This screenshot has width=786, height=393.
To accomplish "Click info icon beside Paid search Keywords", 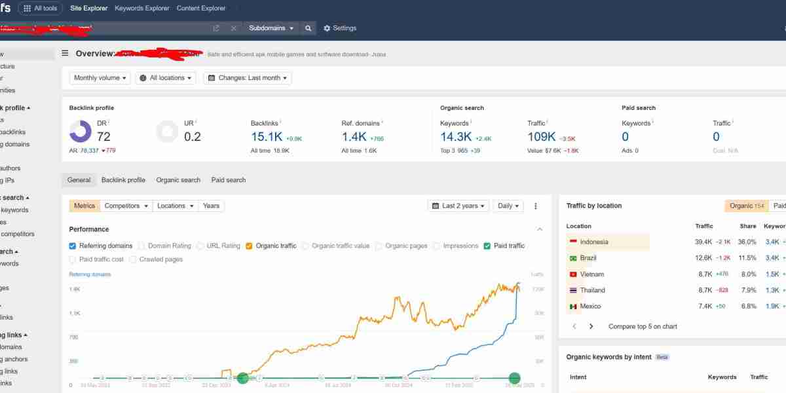I will pos(652,122).
